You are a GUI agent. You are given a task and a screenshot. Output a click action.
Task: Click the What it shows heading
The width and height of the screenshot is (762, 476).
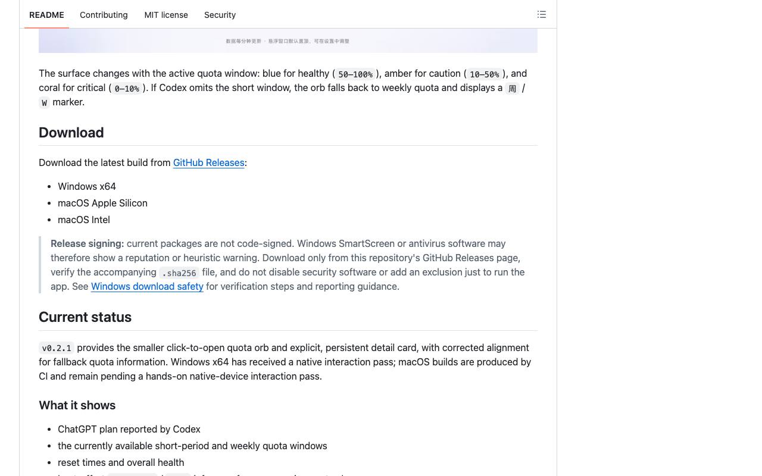(x=77, y=405)
